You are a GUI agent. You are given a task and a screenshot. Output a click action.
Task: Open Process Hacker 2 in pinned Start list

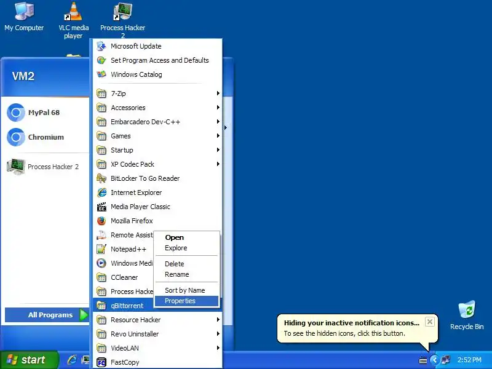pyautogui.click(x=42, y=167)
